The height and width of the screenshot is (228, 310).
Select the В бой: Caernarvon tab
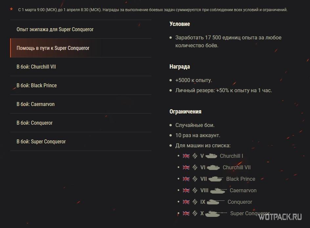[35, 104]
